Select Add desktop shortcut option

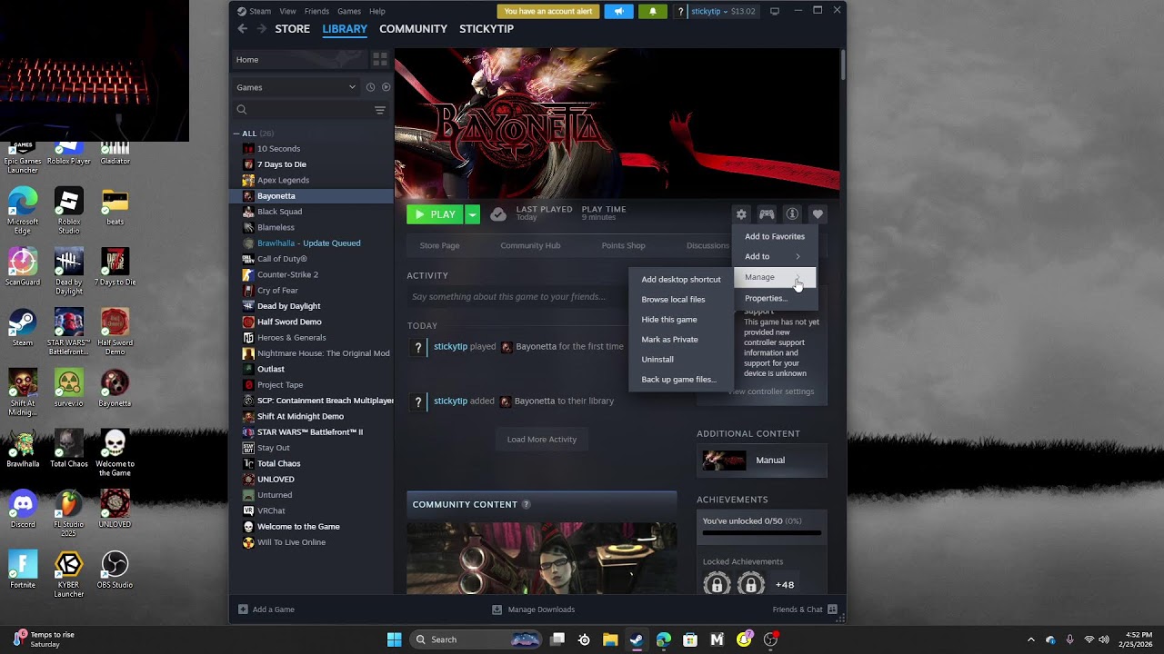(x=681, y=279)
